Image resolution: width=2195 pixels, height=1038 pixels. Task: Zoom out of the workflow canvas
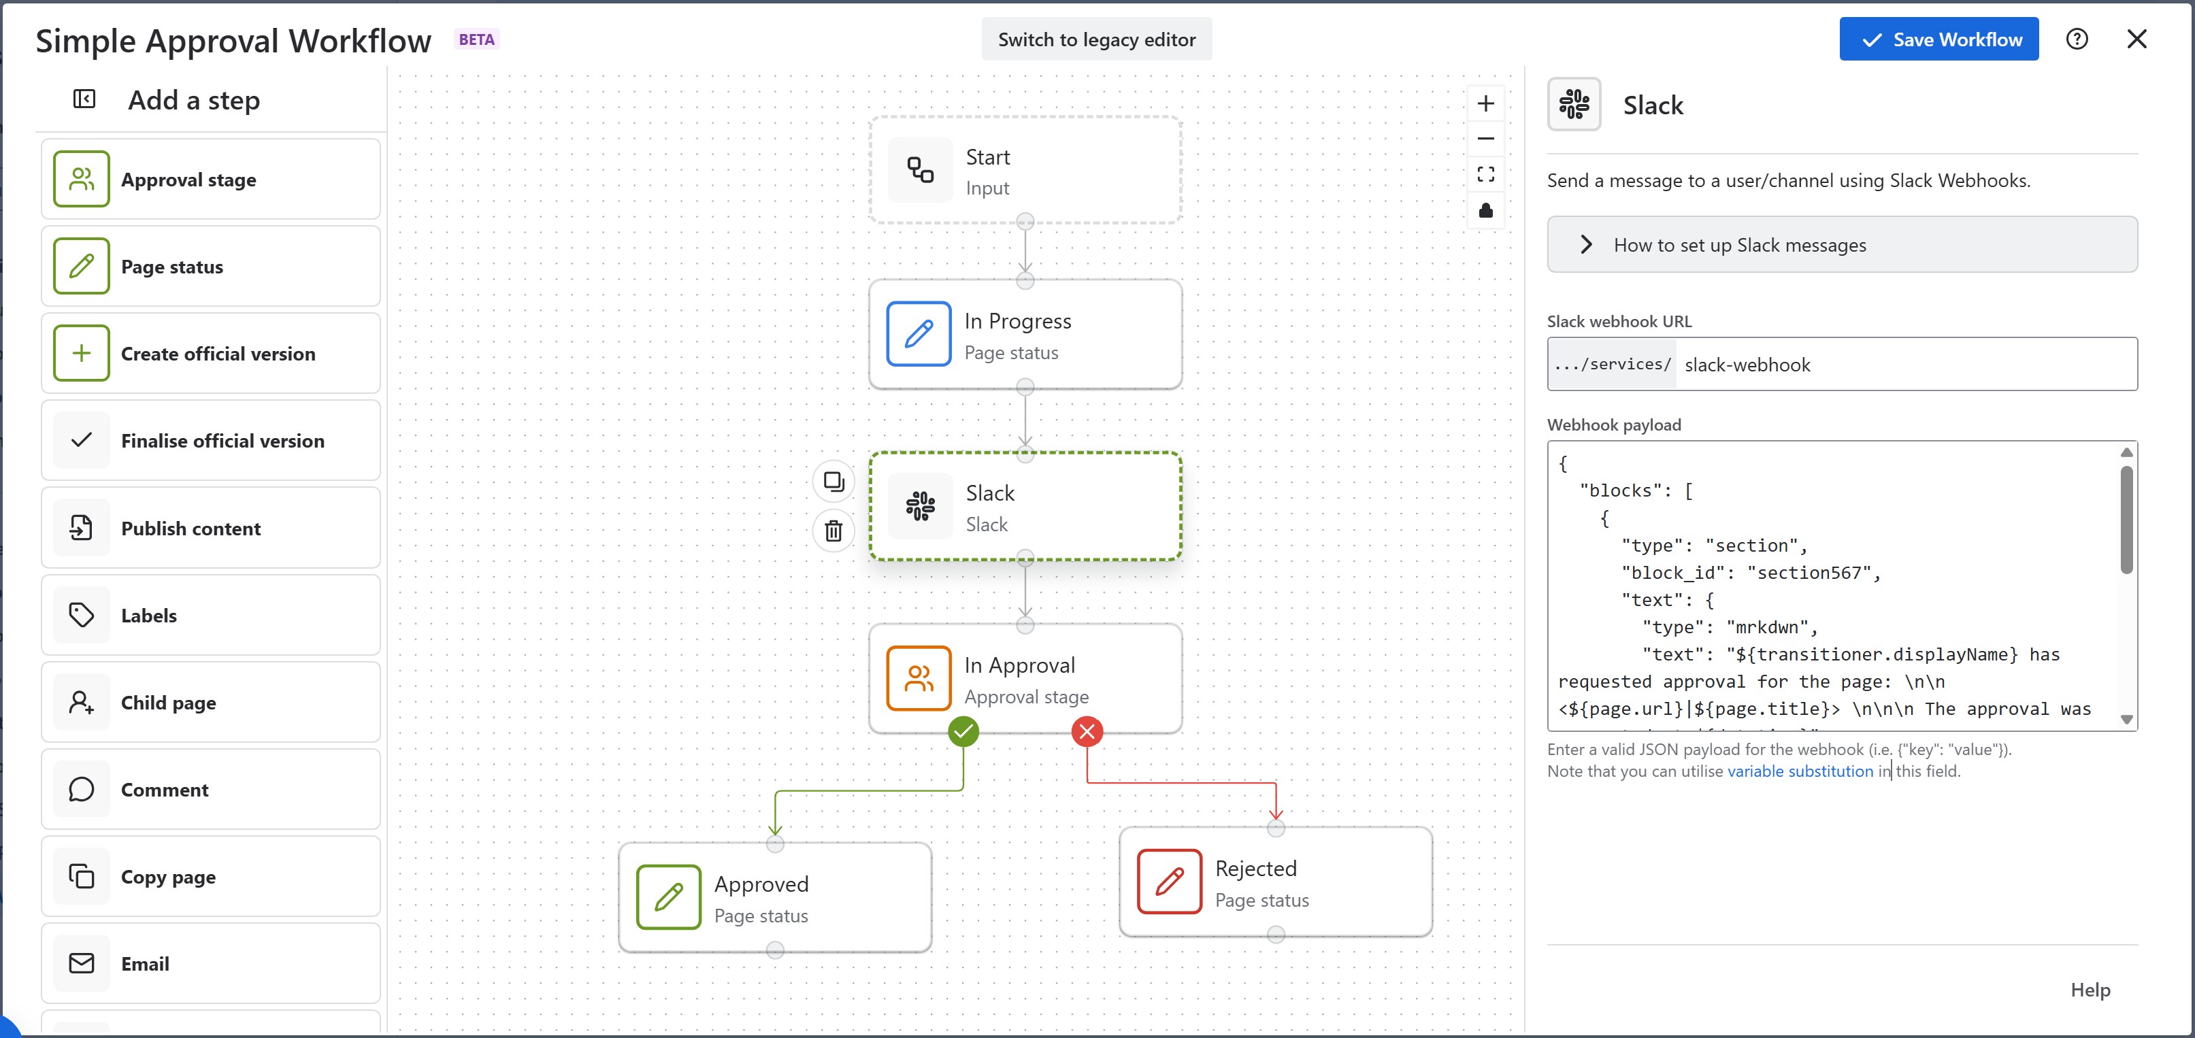1485,139
